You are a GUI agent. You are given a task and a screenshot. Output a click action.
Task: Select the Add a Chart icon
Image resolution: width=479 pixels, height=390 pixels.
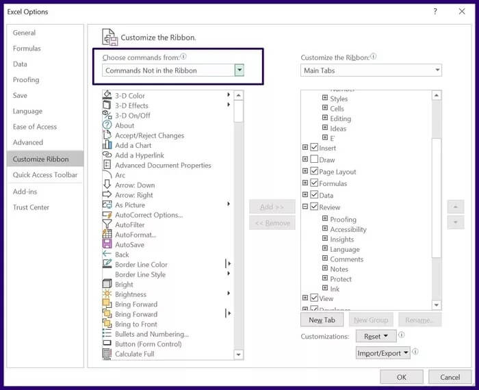[107, 145]
